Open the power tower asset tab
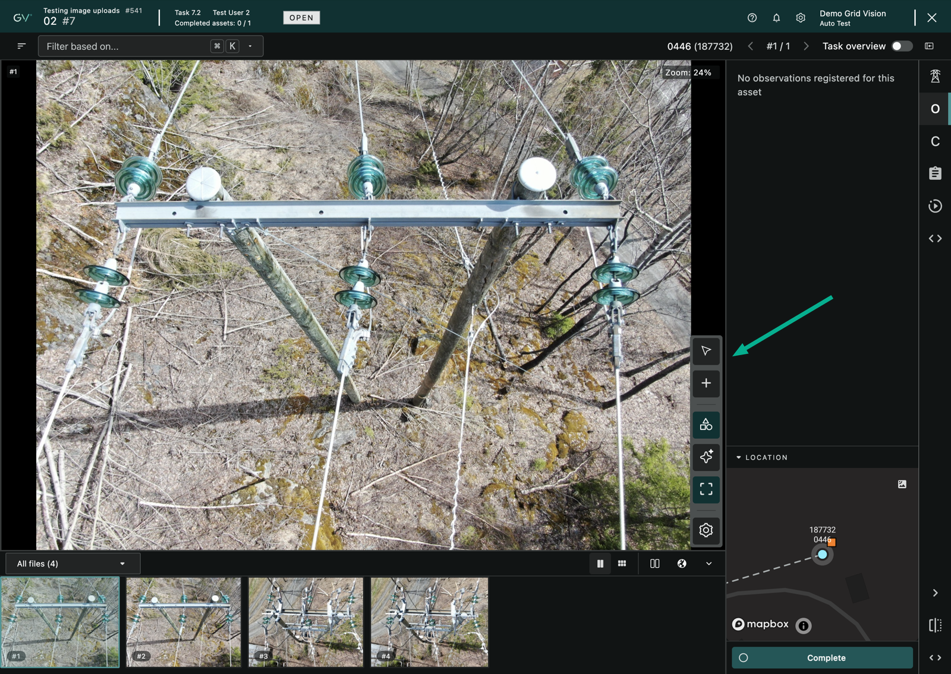Screen dimensions: 951x674 coord(935,76)
